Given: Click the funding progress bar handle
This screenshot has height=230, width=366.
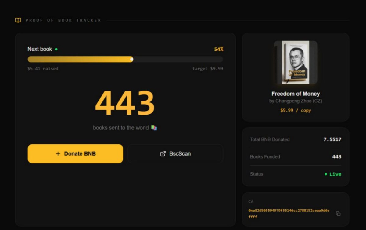Looking at the screenshot, I should [x=132, y=59].
